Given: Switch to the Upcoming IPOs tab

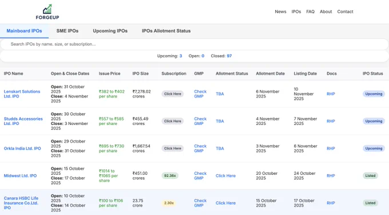Looking at the screenshot, I should pyautogui.click(x=110, y=31).
